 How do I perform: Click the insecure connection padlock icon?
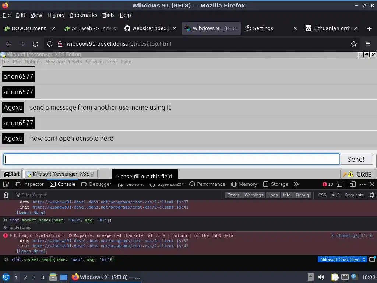(60, 44)
